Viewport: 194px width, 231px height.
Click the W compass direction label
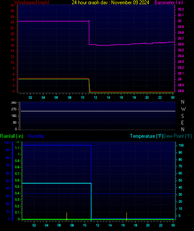183,109
